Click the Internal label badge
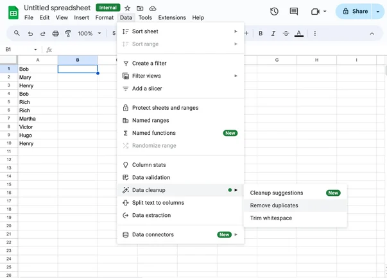 pos(108,8)
